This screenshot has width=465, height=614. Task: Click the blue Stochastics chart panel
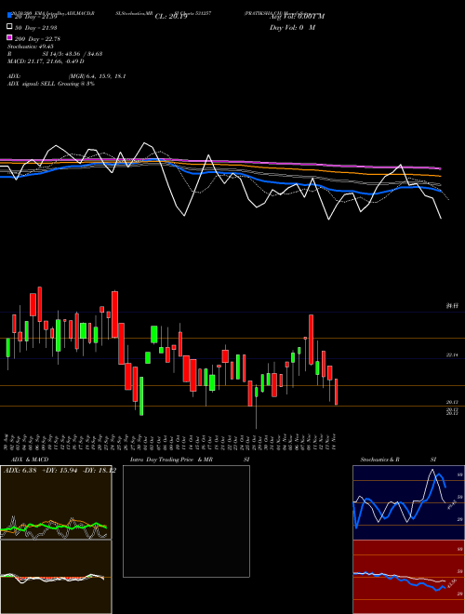click(x=408, y=502)
